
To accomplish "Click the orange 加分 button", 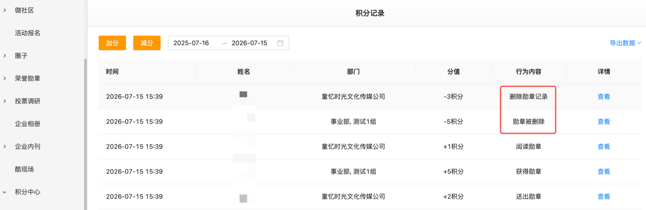I will [x=112, y=43].
